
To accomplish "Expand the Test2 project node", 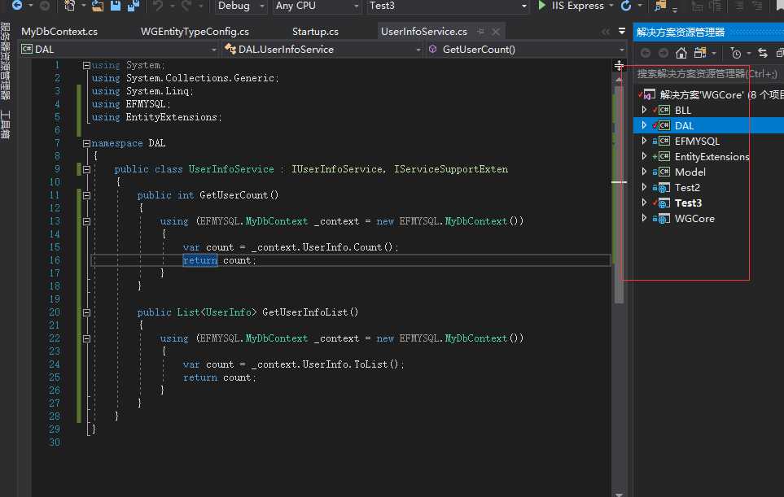I will coord(644,187).
